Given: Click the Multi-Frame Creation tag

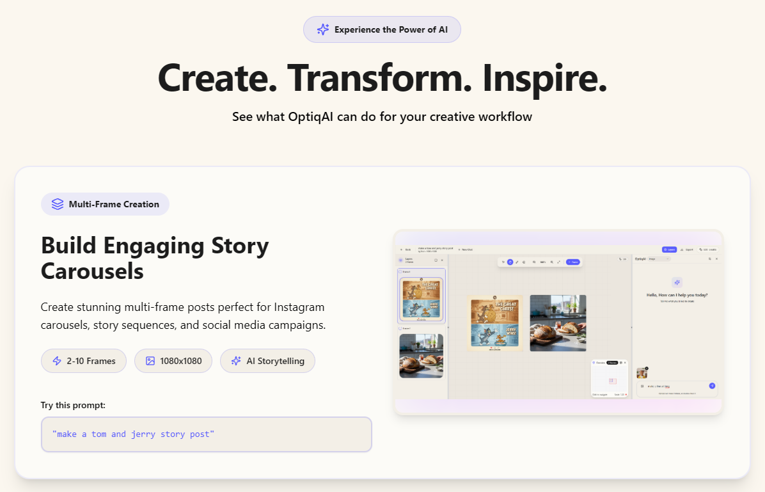Looking at the screenshot, I should 106,204.
